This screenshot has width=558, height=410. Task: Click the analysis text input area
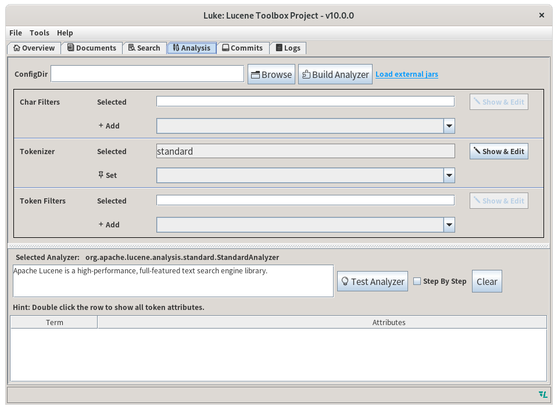click(173, 281)
